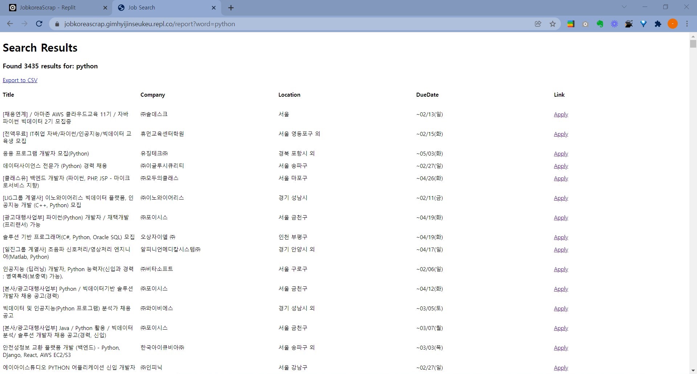
Task: Launch the Loom extension icon
Action: click(x=614, y=24)
